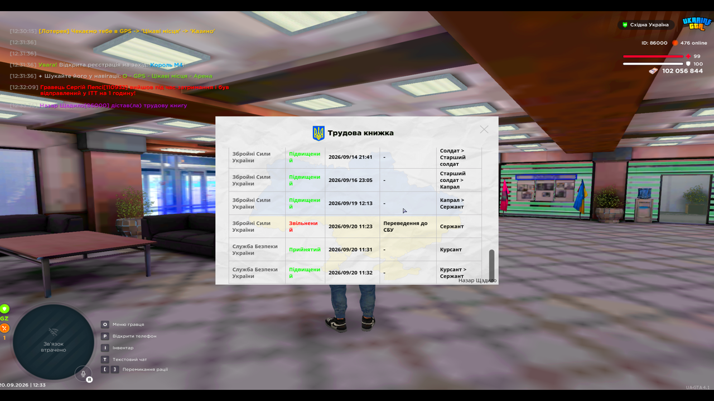This screenshot has width=714, height=401.
Task: Click the Текстовий чат hint label
Action: [x=129, y=359]
